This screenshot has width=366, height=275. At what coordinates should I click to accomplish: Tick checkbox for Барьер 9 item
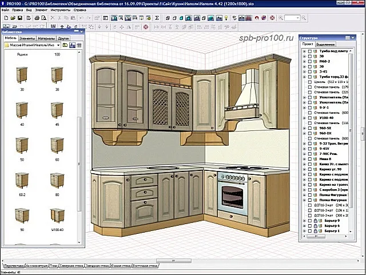click(x=310, y=221)
